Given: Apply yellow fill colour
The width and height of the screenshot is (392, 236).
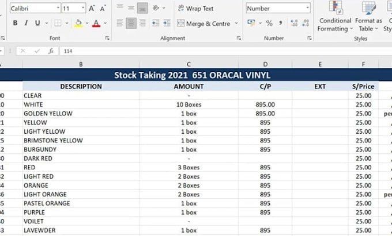Looking at the screenshot, I should 78,23.
